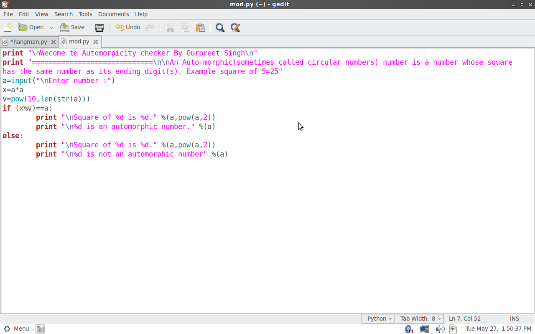
Task: Open the Python language selector dropdown
Action: click(x=378, y=319)
